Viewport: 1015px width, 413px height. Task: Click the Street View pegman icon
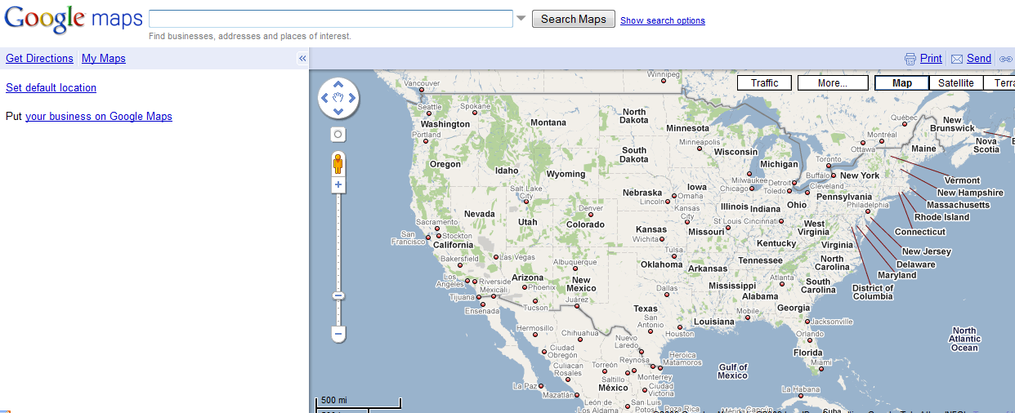point(338,164)
